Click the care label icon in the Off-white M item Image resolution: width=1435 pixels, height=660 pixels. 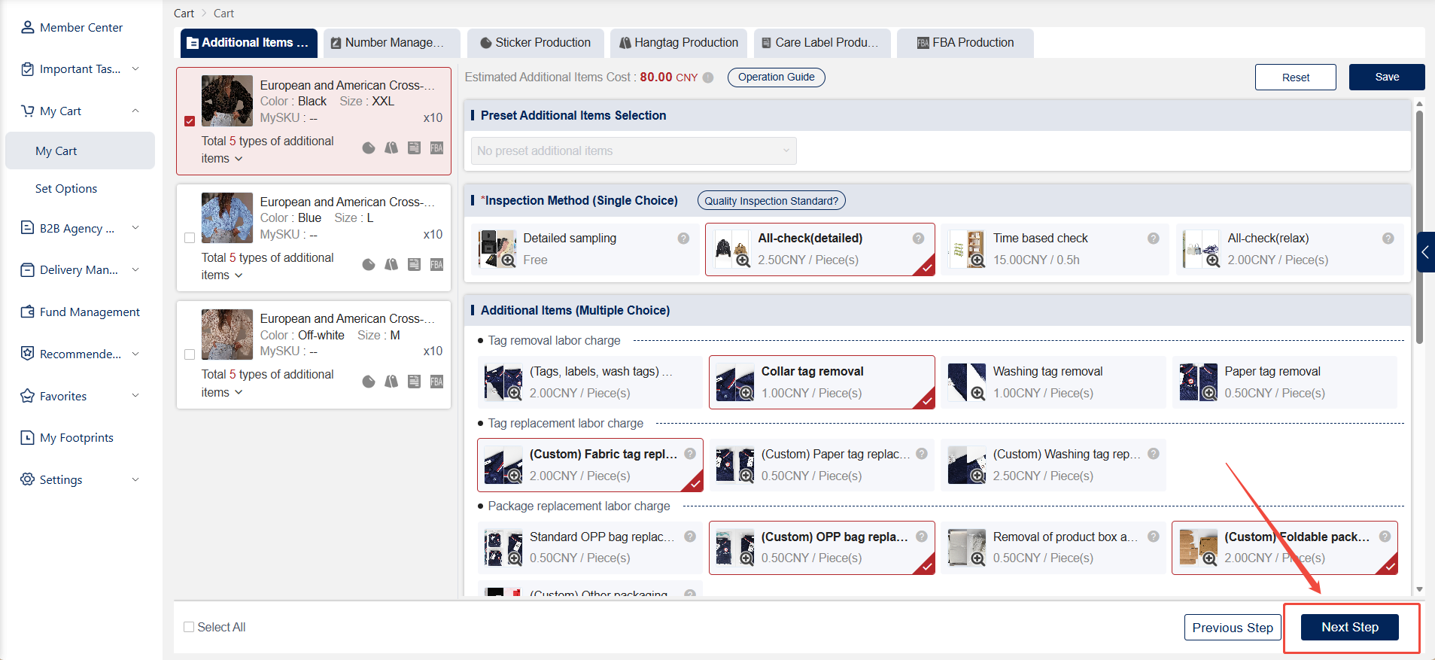point(414,382)
